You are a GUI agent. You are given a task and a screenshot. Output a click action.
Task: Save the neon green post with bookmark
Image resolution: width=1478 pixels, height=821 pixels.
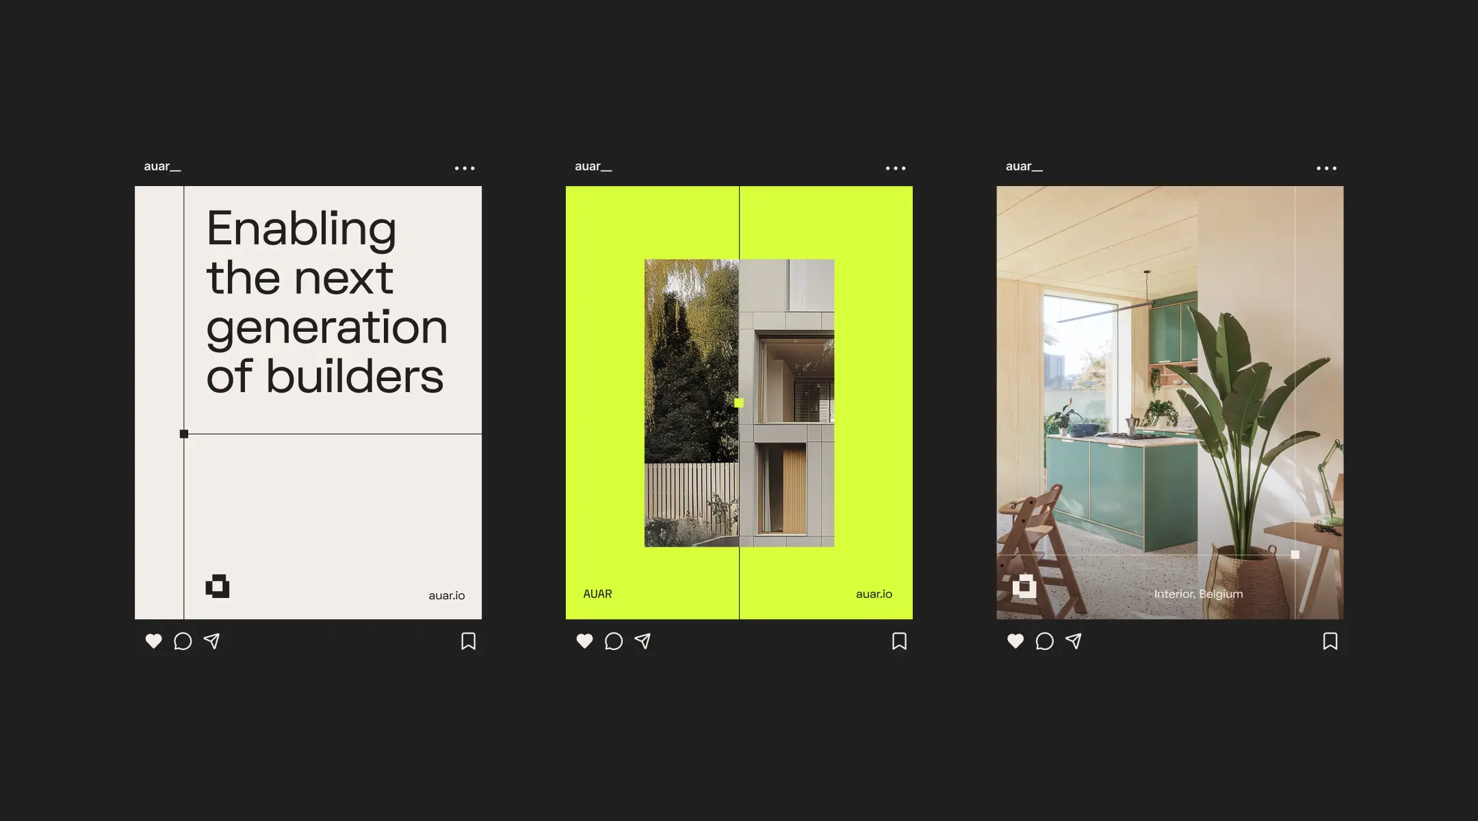(899, 641)
